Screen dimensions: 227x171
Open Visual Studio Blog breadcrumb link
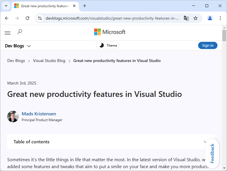coord(49,61)
